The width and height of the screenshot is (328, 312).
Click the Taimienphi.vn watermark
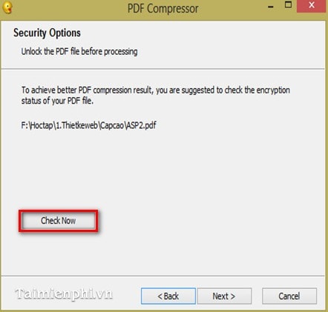point(64,294)
